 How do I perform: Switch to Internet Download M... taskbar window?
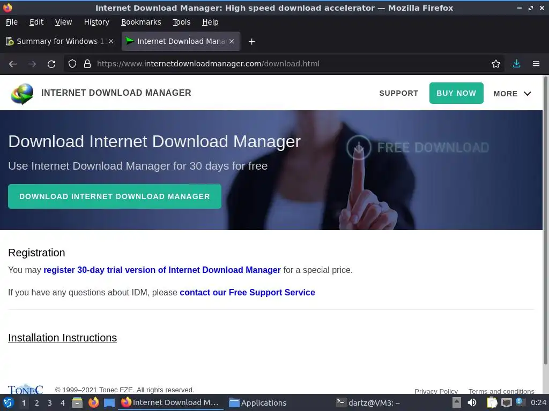[x=170, y=403]
